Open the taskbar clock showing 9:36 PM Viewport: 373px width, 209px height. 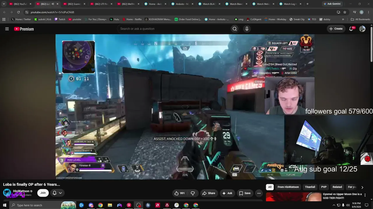point(356,205)
